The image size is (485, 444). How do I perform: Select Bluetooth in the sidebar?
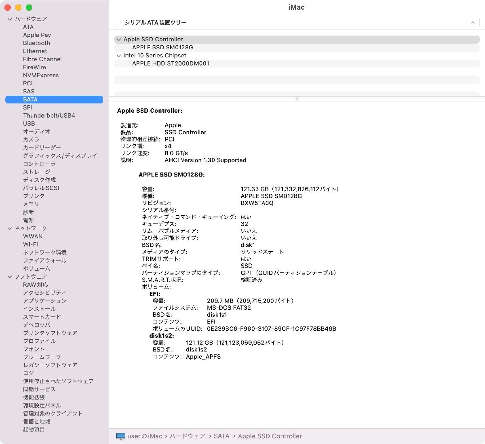(x=36, y=43)
